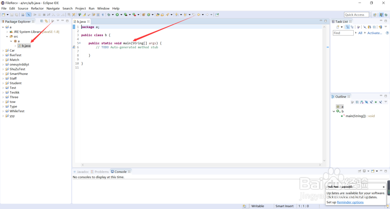The height and width of the screenshot is (209, 390).
Task: Collapse project a in Package Explorer
Action: tap(3, 27)
